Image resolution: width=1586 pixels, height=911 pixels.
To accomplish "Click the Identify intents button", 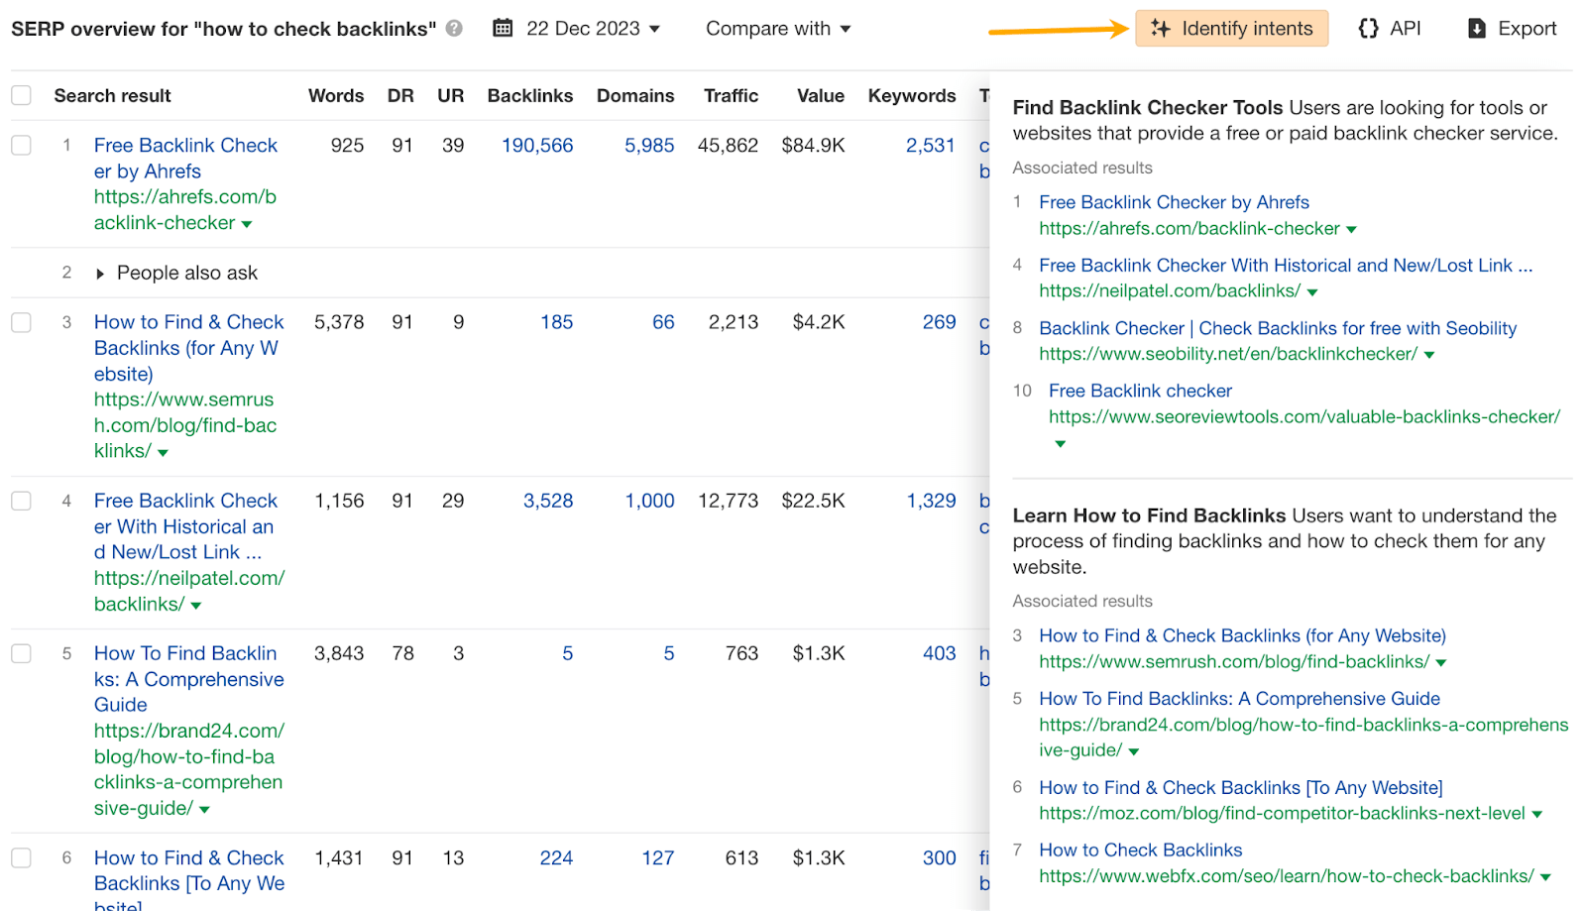I will (x=1231, y=28).
